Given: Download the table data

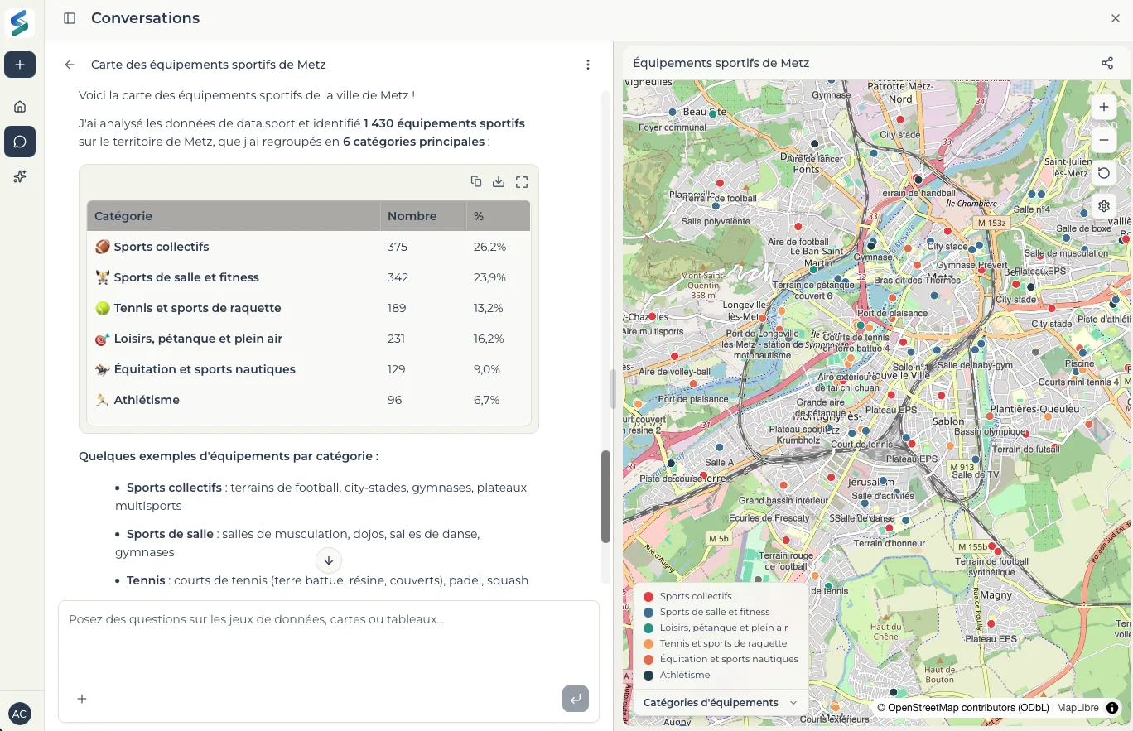Looking at the screenshot, I should (499, 181).
